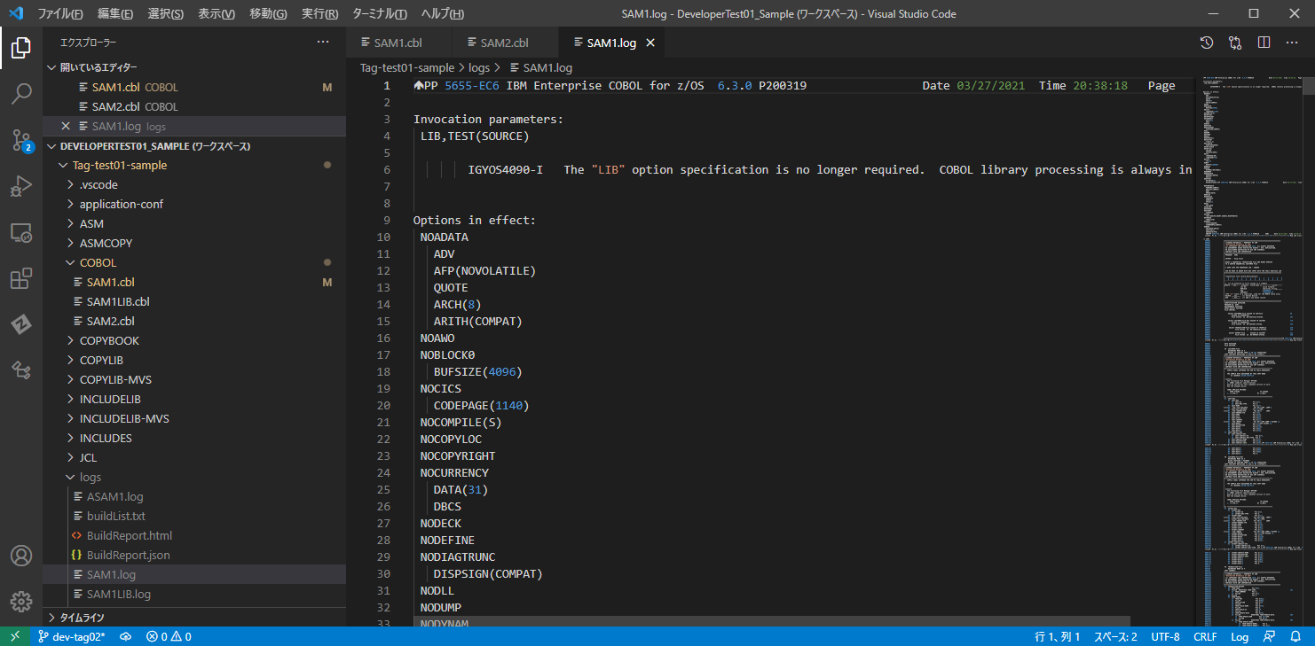
Task: Open the 表示(V) menu
Action: pos(217,14)
